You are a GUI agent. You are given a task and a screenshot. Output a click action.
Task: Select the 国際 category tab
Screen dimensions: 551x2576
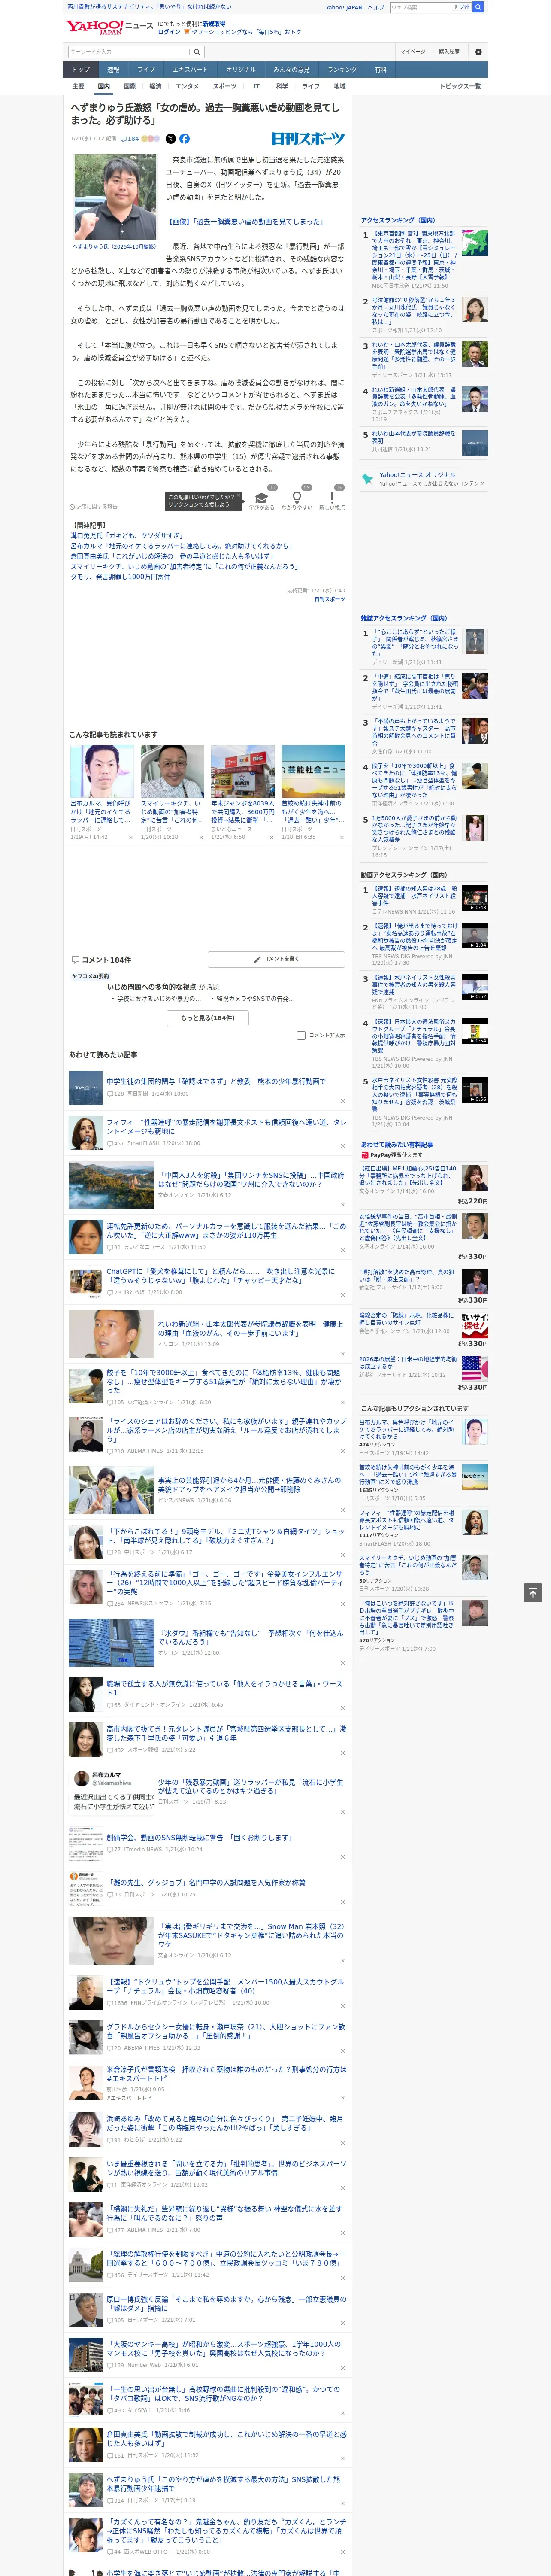coord(129,86)
